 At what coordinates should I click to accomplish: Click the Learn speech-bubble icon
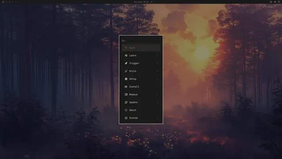[x=126, y=56]
